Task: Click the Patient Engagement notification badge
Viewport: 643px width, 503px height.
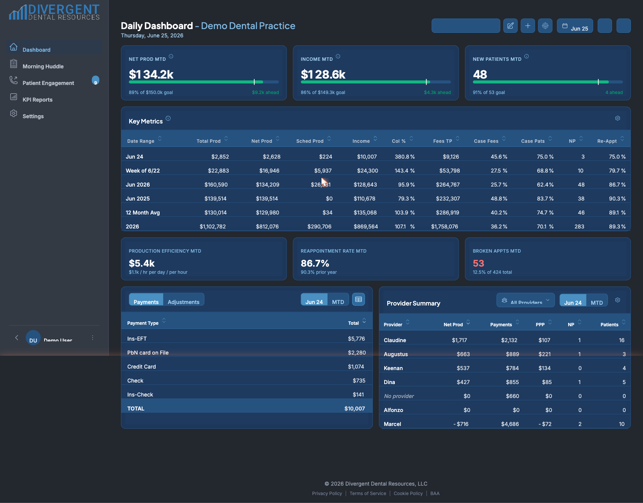Action: tap(96, 80)
